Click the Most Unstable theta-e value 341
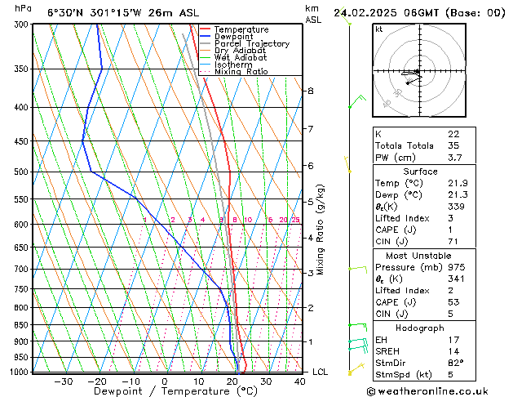The image size is (513, 397). pyautogui.click(x=456, y=279)
